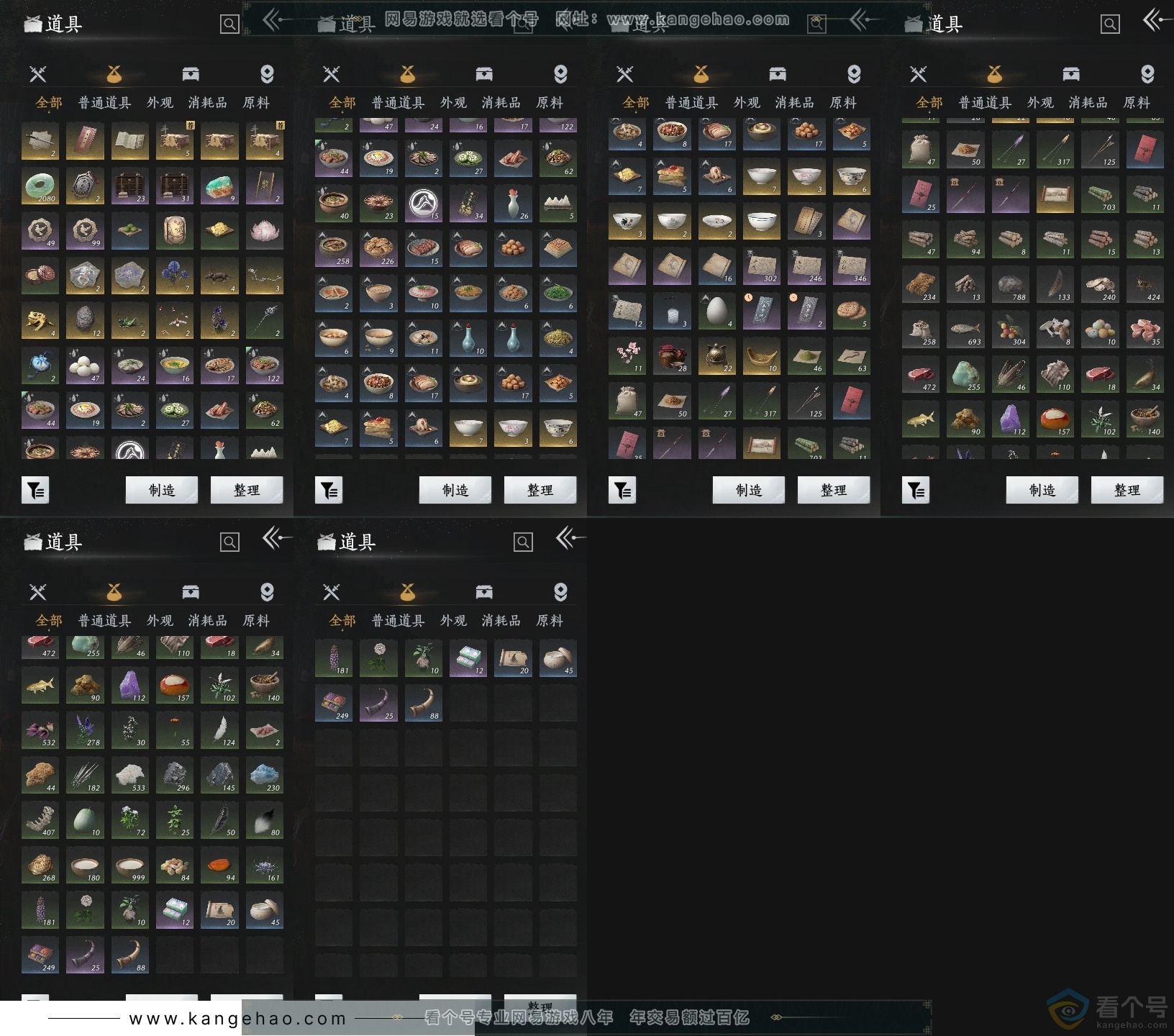Select the wooden cabinet item with count 31

point(175,186)
